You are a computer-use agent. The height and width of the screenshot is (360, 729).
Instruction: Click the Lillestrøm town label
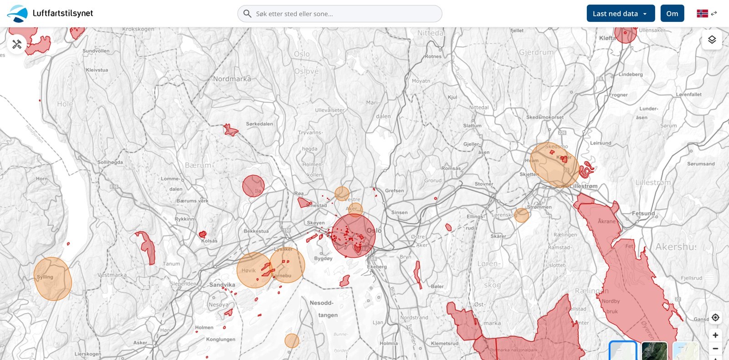tap(583, 186)
